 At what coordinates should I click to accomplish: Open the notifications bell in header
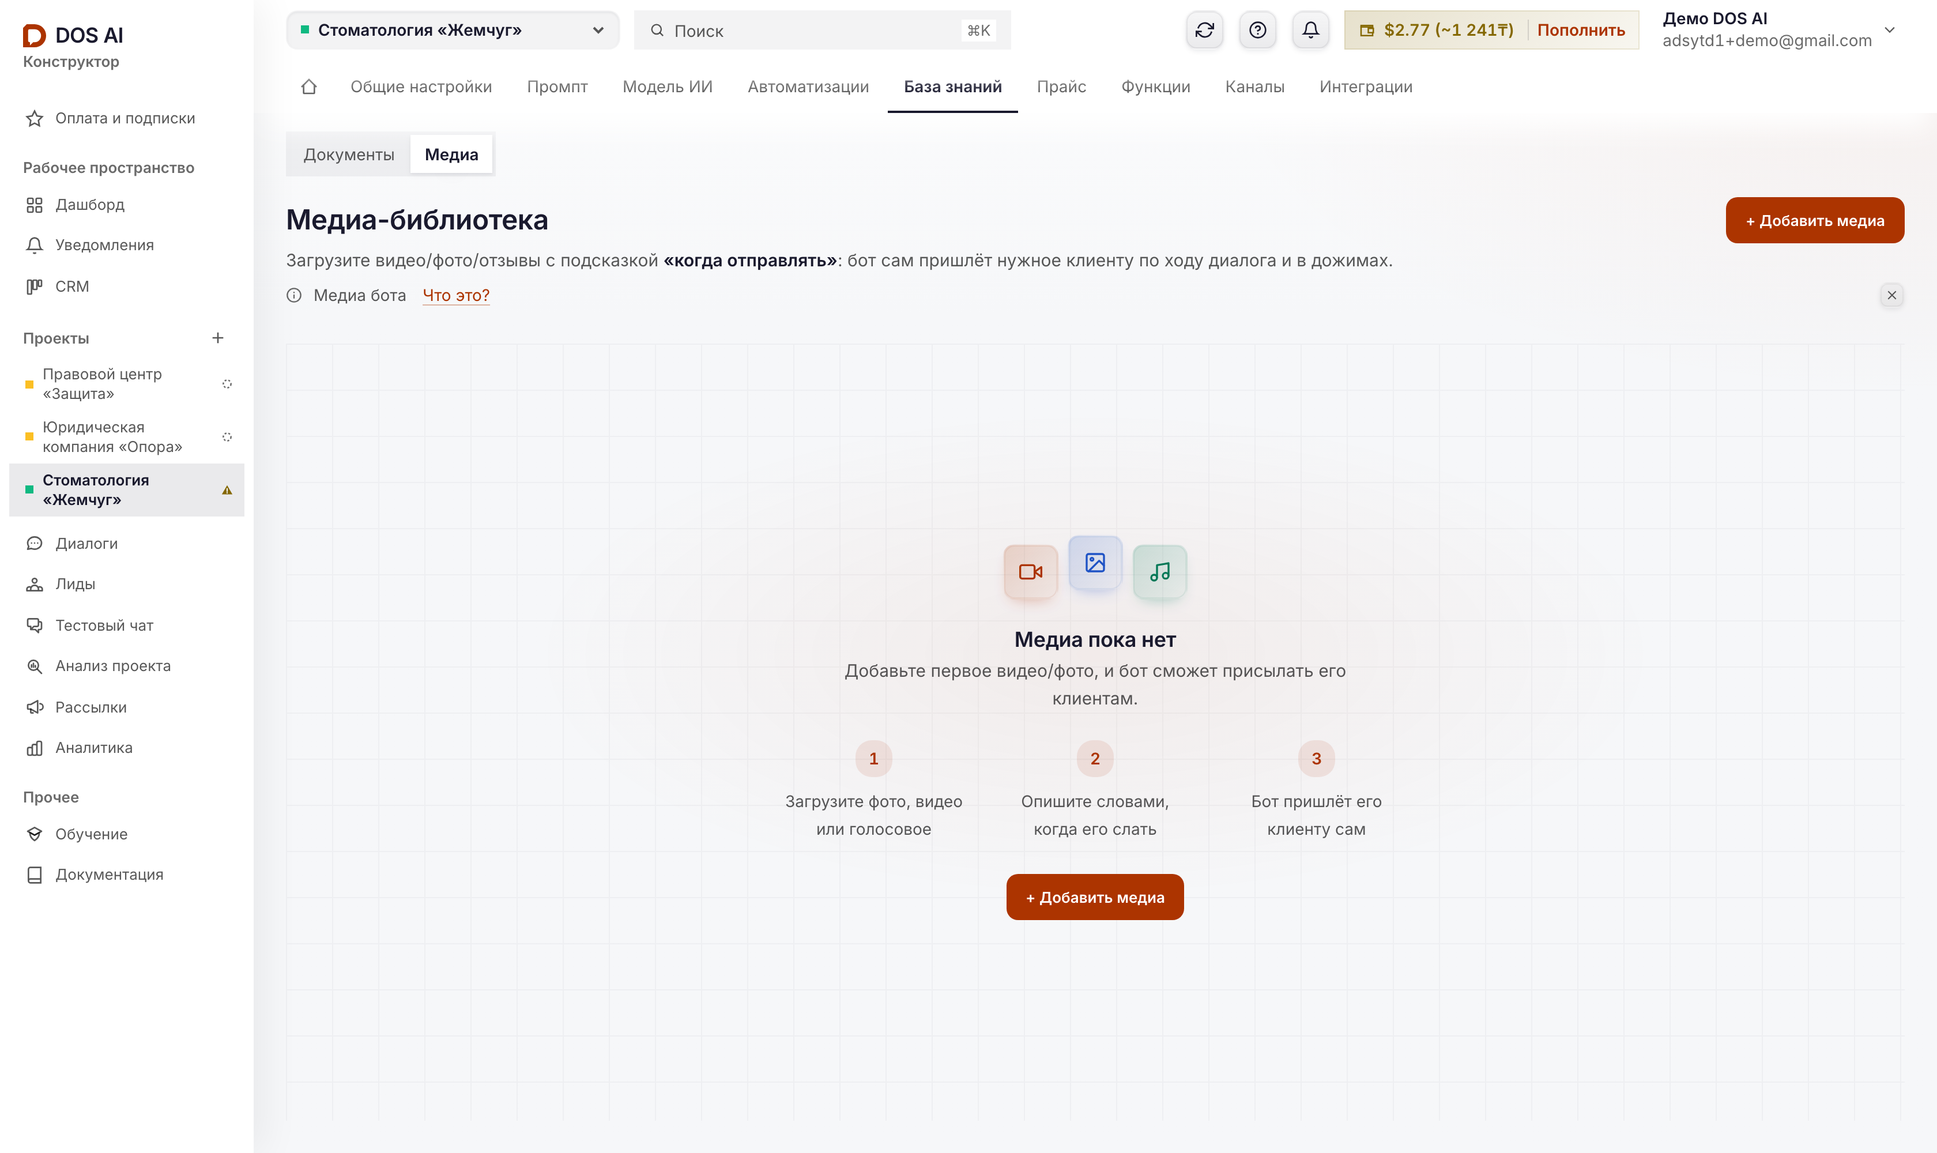click(1310, 31)
